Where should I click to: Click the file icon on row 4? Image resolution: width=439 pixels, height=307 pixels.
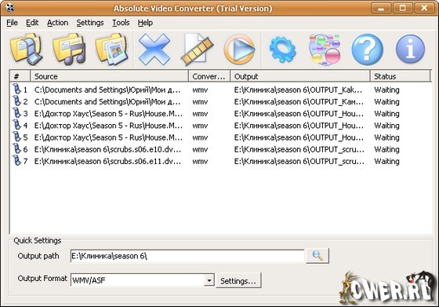[16, 125]
